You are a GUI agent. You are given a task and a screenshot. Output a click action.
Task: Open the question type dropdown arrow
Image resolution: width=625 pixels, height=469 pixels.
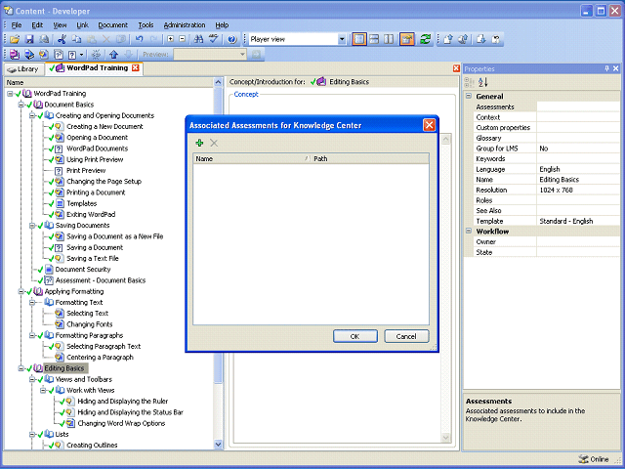81,55
